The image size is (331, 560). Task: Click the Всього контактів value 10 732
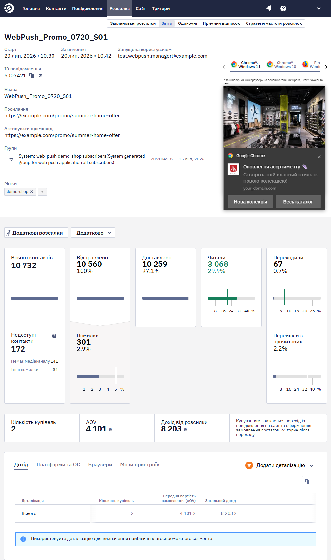(24, 265)
